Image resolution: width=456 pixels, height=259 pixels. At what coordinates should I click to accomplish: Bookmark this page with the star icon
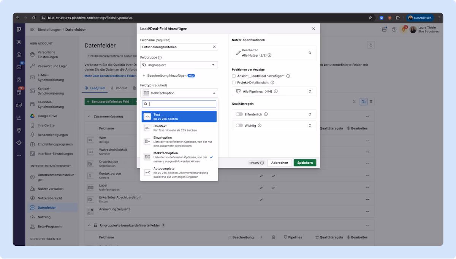click(370, 18)
